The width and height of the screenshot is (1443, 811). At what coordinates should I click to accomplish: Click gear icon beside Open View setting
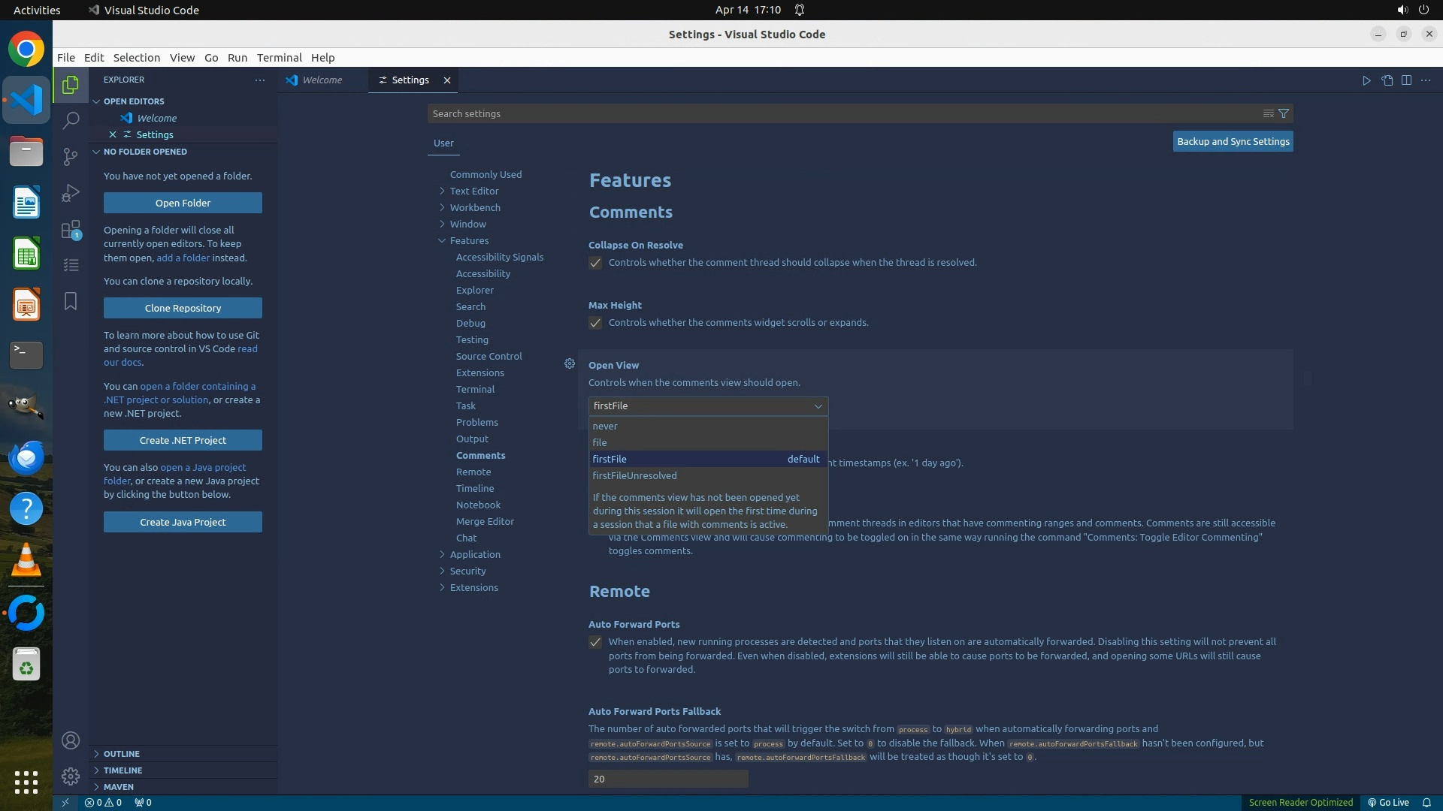click(x=570, y=363)
